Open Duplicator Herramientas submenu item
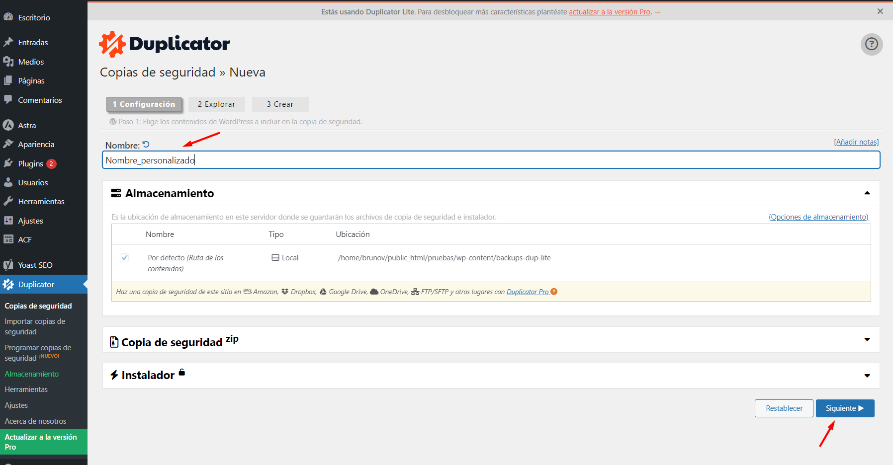The image size is (893, 465). [x=26, y=389]
